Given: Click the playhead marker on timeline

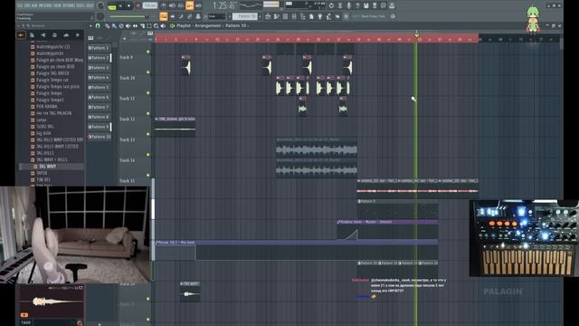Looking at the screenshot, I should pos(416,35).
